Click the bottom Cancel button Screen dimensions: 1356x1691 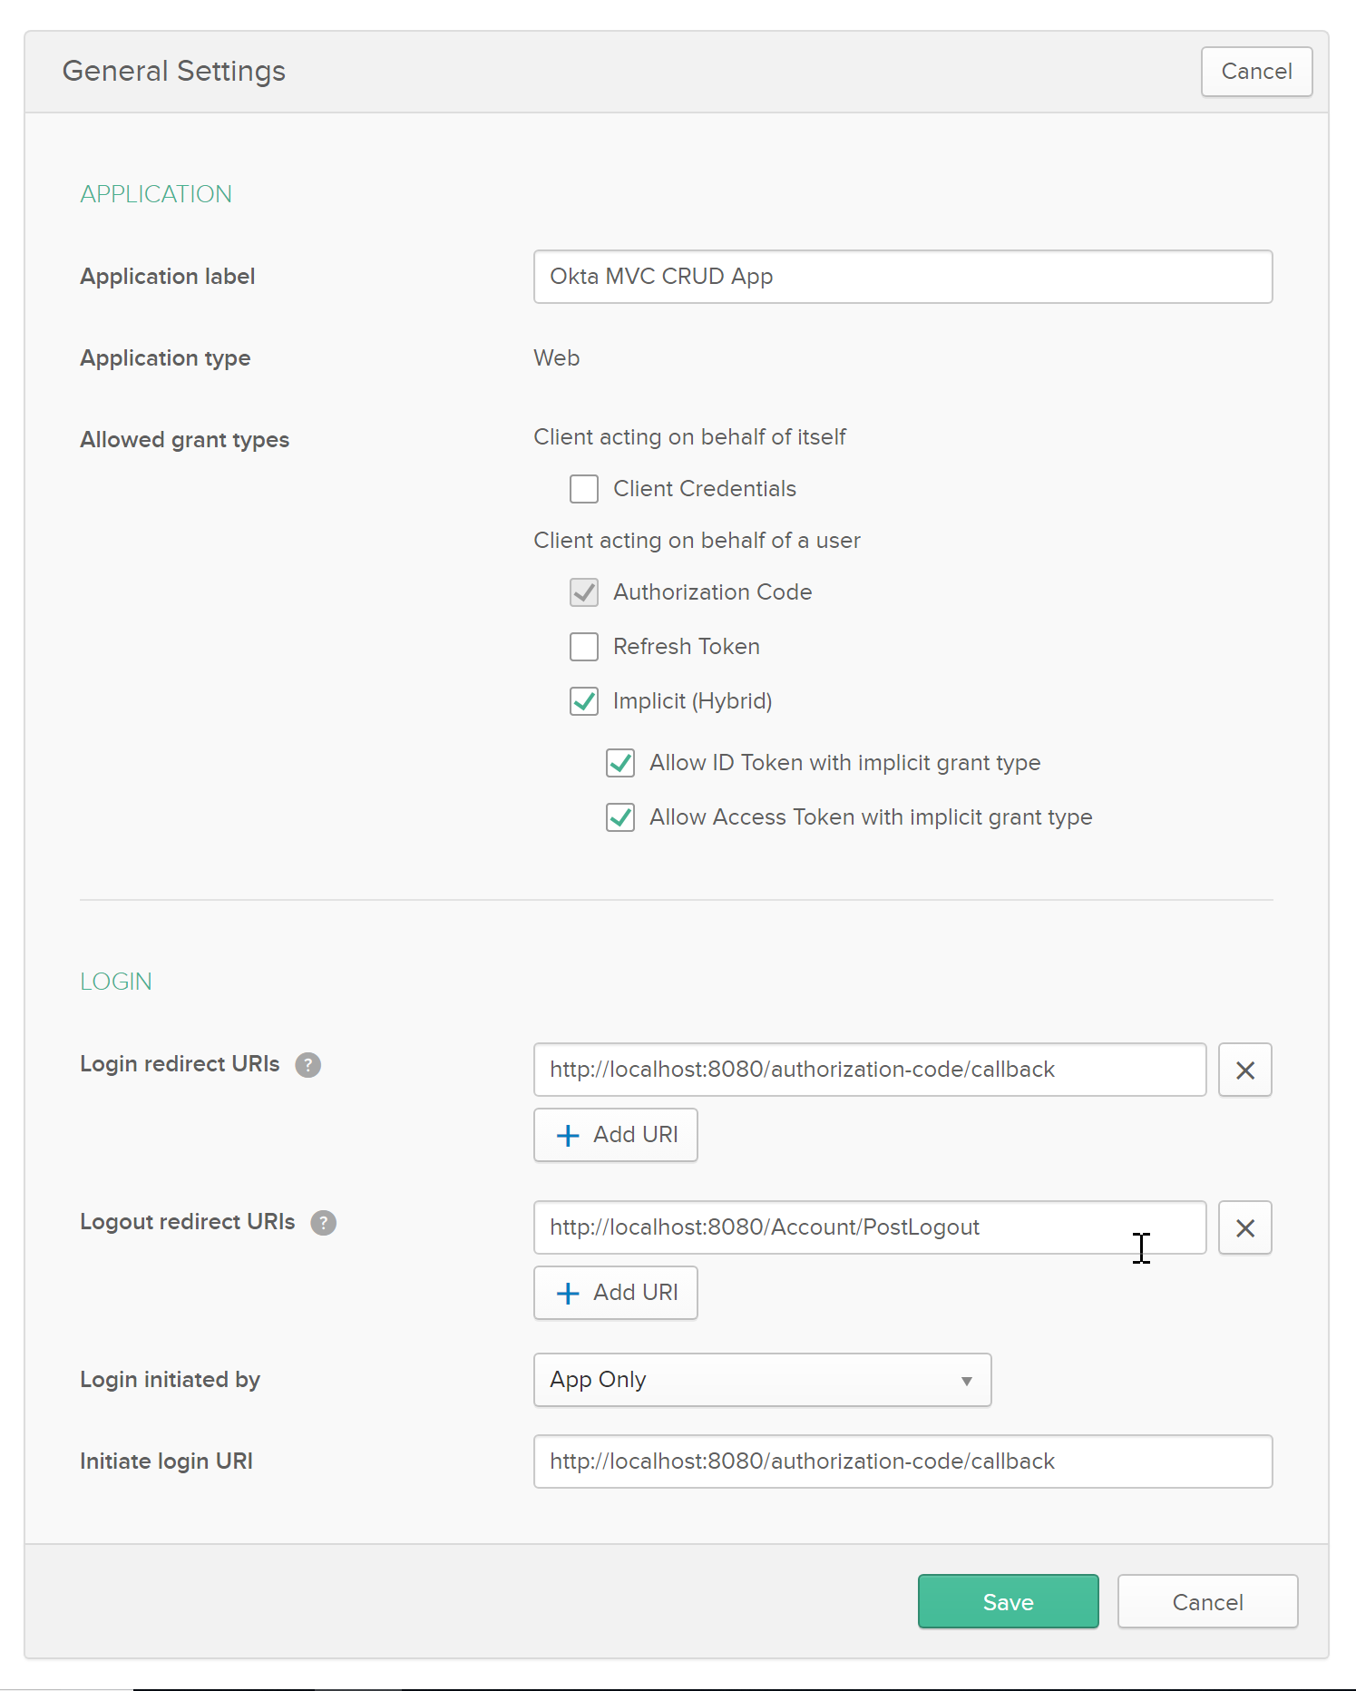pyautogui.click(x=1207, y=1602)
